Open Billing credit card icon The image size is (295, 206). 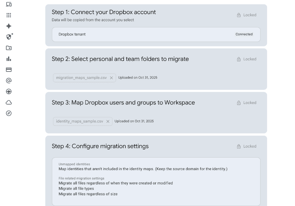coord(9,70)
